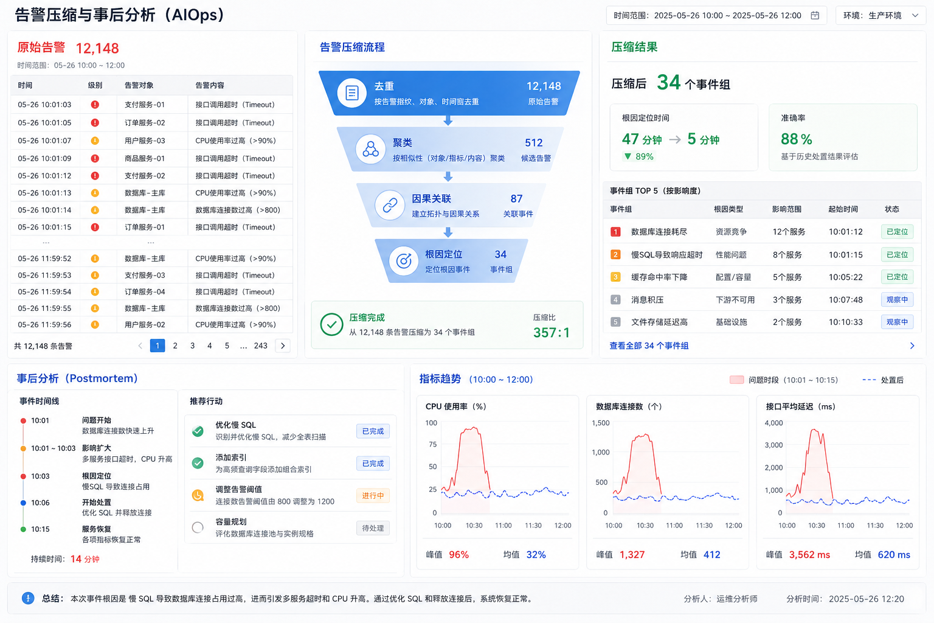Select alert page 5
The width and height of the screenshot is (934, 623).
227,346
